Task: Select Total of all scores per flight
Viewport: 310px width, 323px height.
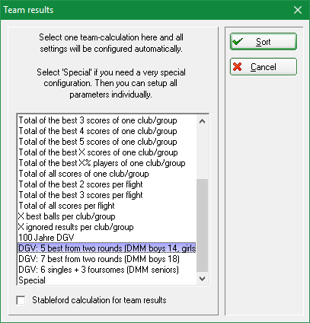Action: 107,206
